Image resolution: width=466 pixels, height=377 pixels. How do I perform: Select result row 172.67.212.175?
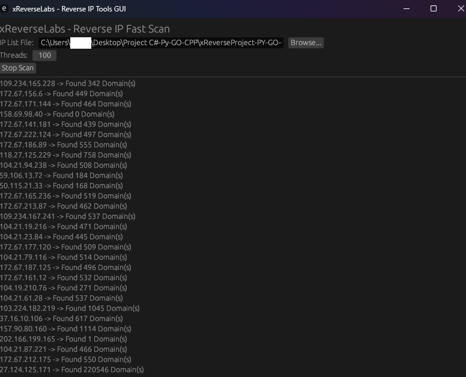coord(65,359)
